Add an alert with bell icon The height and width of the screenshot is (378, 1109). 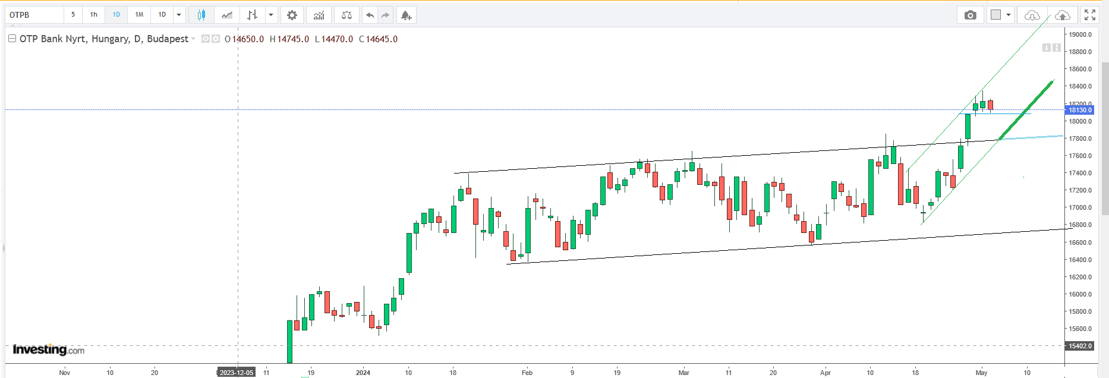[406, 15]
